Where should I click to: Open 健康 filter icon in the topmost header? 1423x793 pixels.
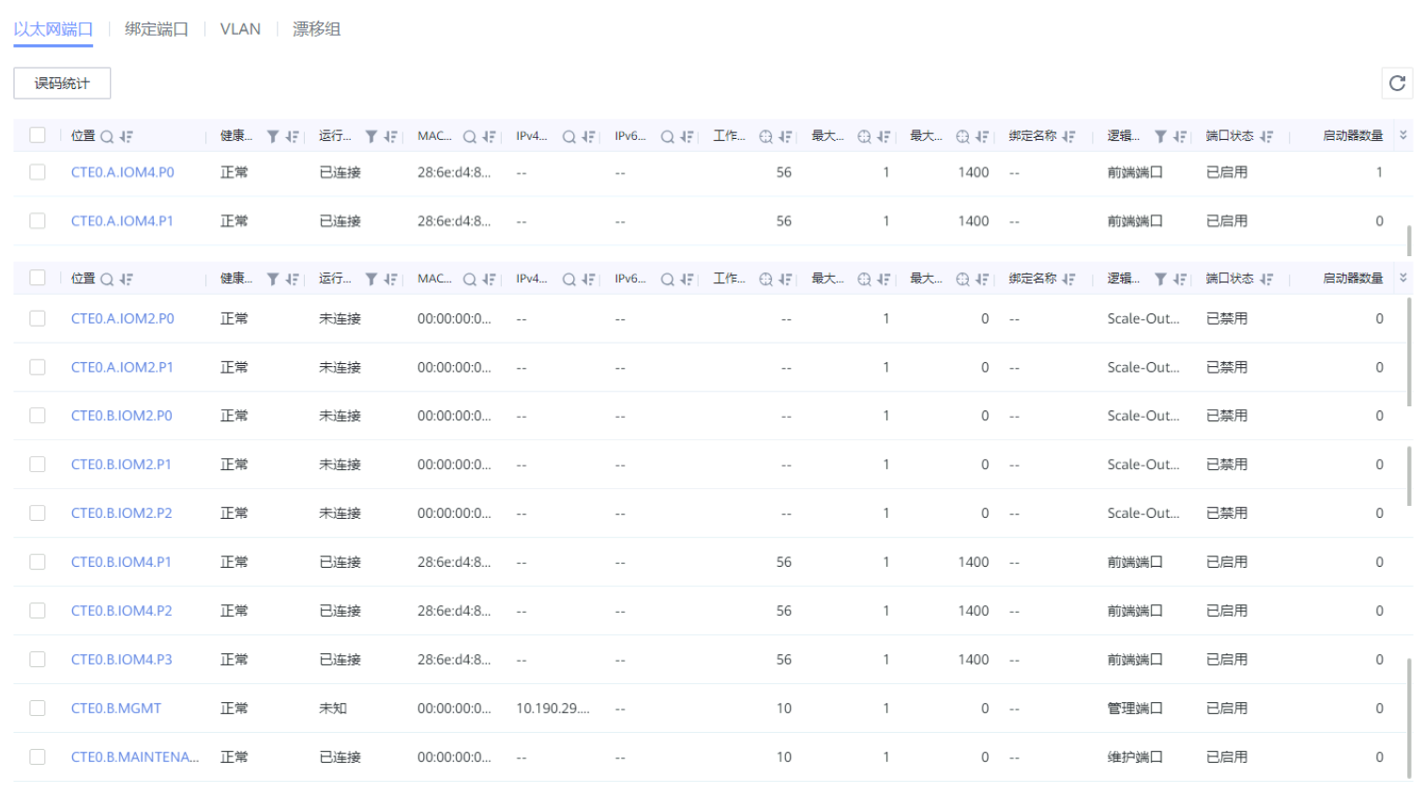coord(272,137)
